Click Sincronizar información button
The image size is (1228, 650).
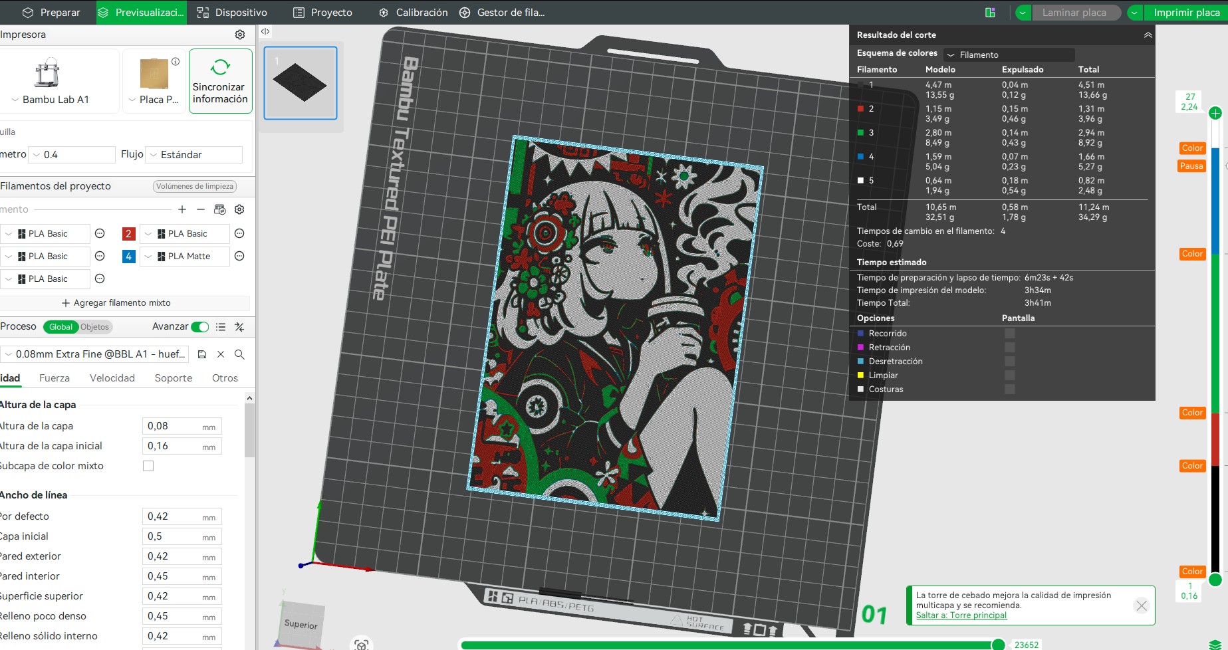click(x=220, y=81)
